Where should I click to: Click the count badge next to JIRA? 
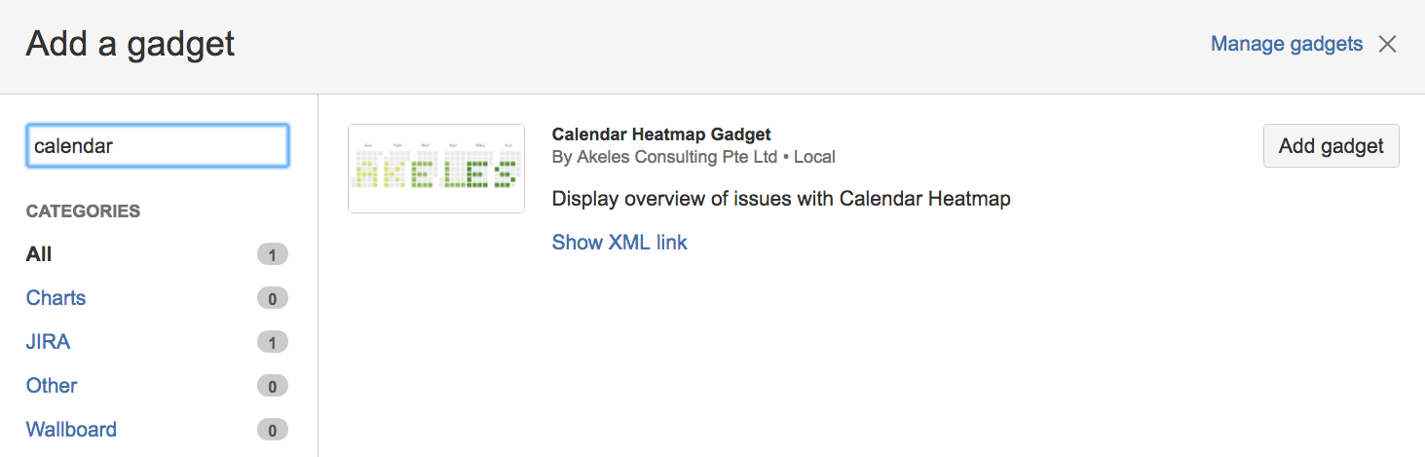(273, 343)
